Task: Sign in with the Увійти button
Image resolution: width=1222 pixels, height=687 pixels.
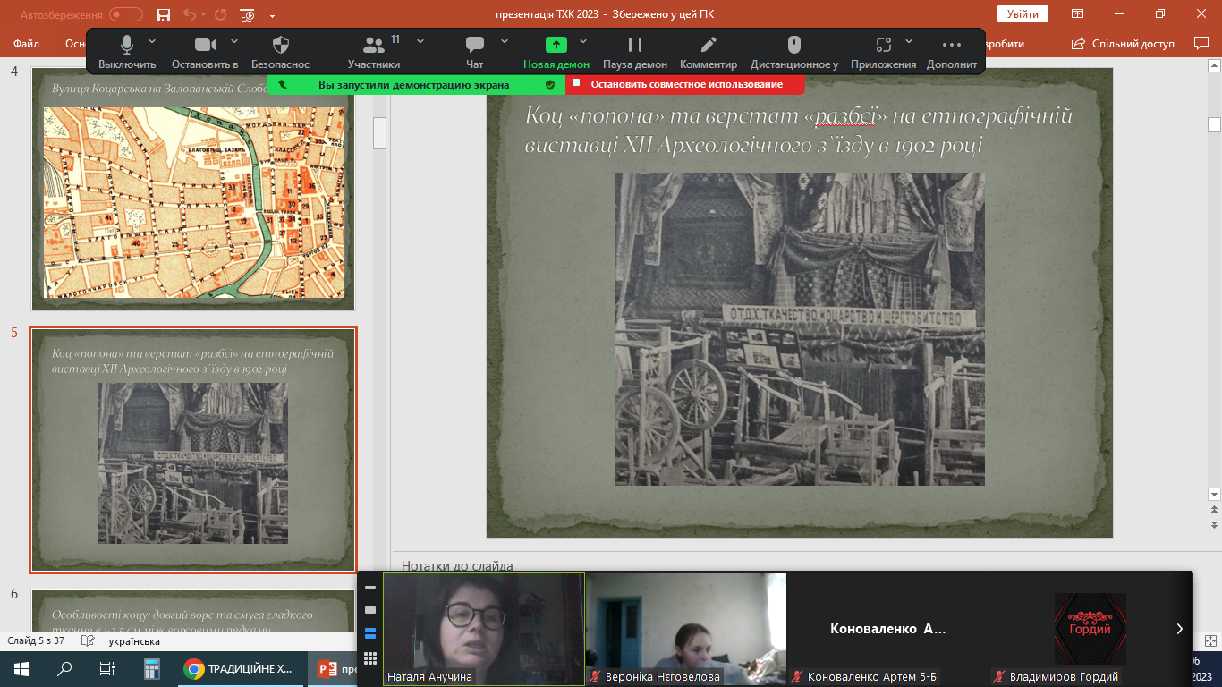Action: 1023,14
